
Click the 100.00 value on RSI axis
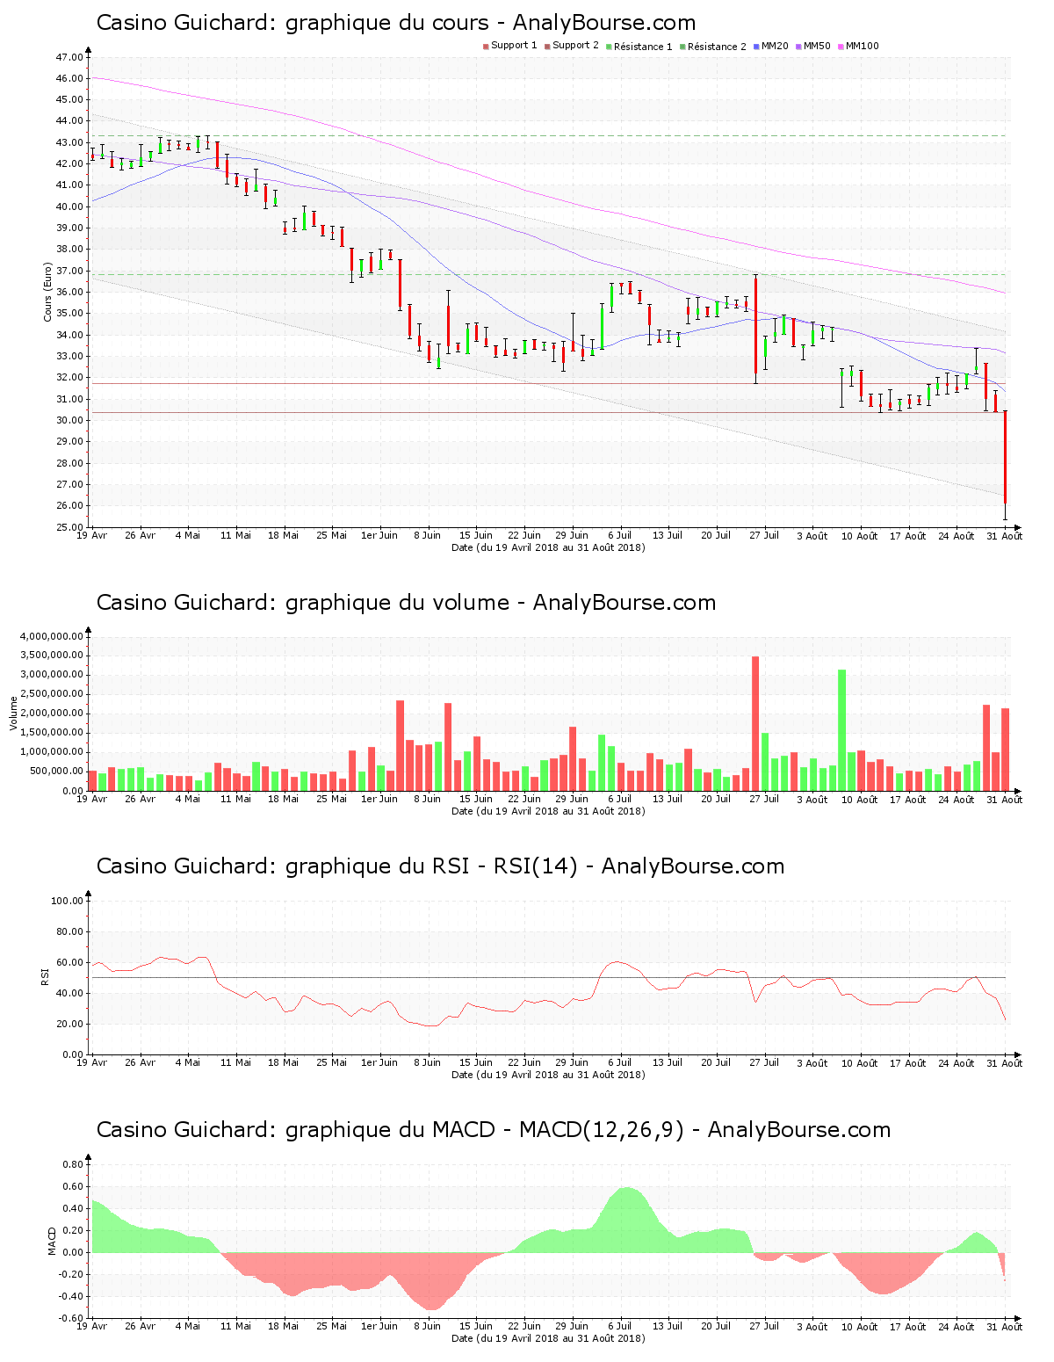point(68,901)
